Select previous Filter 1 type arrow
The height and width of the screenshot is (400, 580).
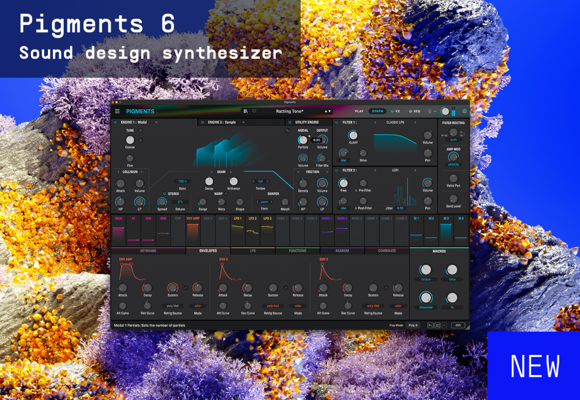(376, 122)
